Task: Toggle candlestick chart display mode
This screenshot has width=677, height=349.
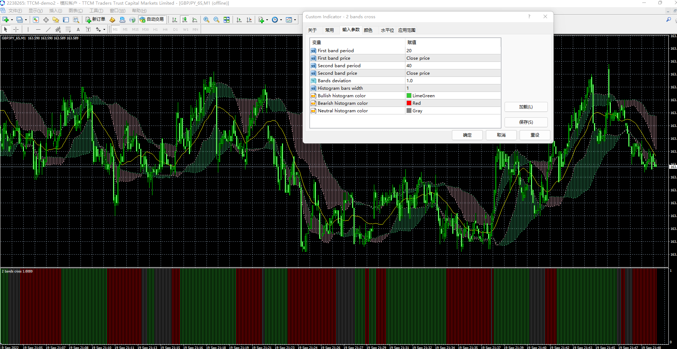Action: (185, 20)
